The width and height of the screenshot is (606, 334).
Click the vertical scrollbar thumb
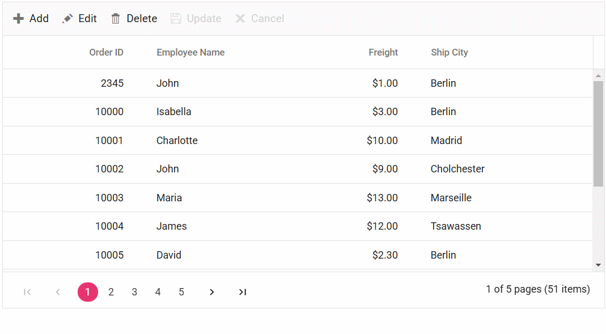pos(598,133)
